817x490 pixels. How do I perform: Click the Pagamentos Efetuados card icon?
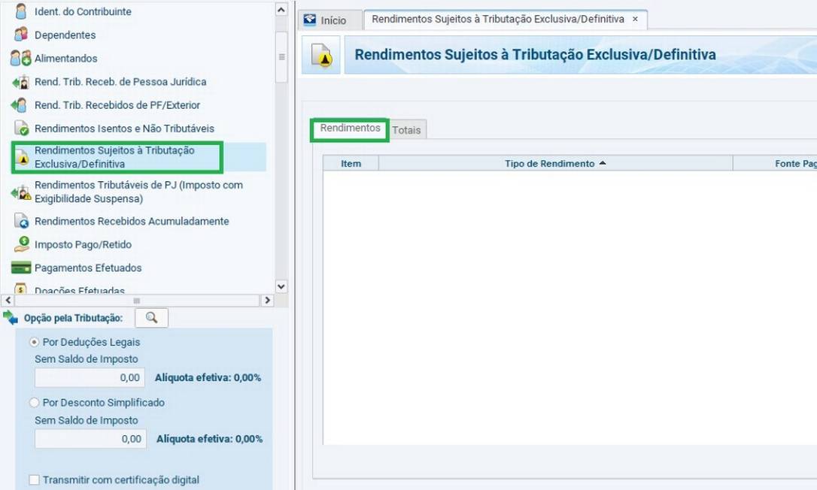(20, 268)
